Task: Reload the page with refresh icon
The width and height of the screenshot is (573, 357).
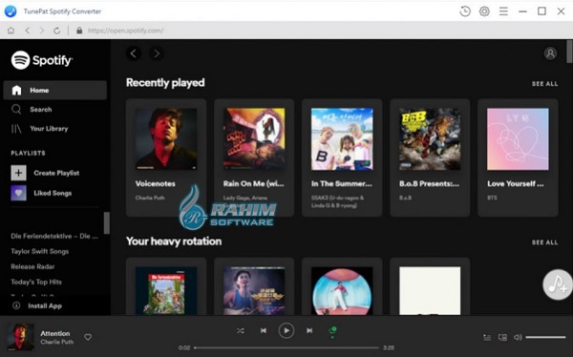Action: click(56, 31)
